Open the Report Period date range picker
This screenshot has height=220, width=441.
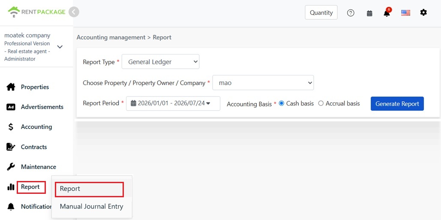tap(173, 103)
